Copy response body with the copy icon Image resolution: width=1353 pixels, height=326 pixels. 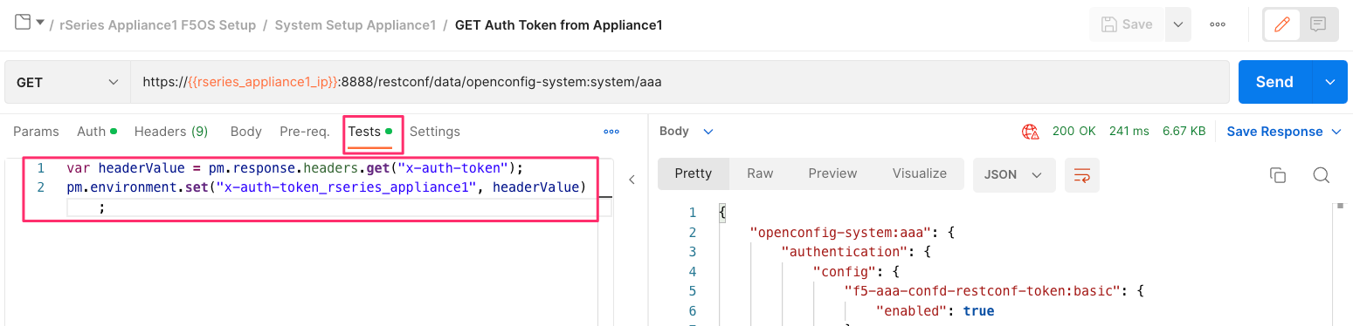click(x=1278, y=174)
